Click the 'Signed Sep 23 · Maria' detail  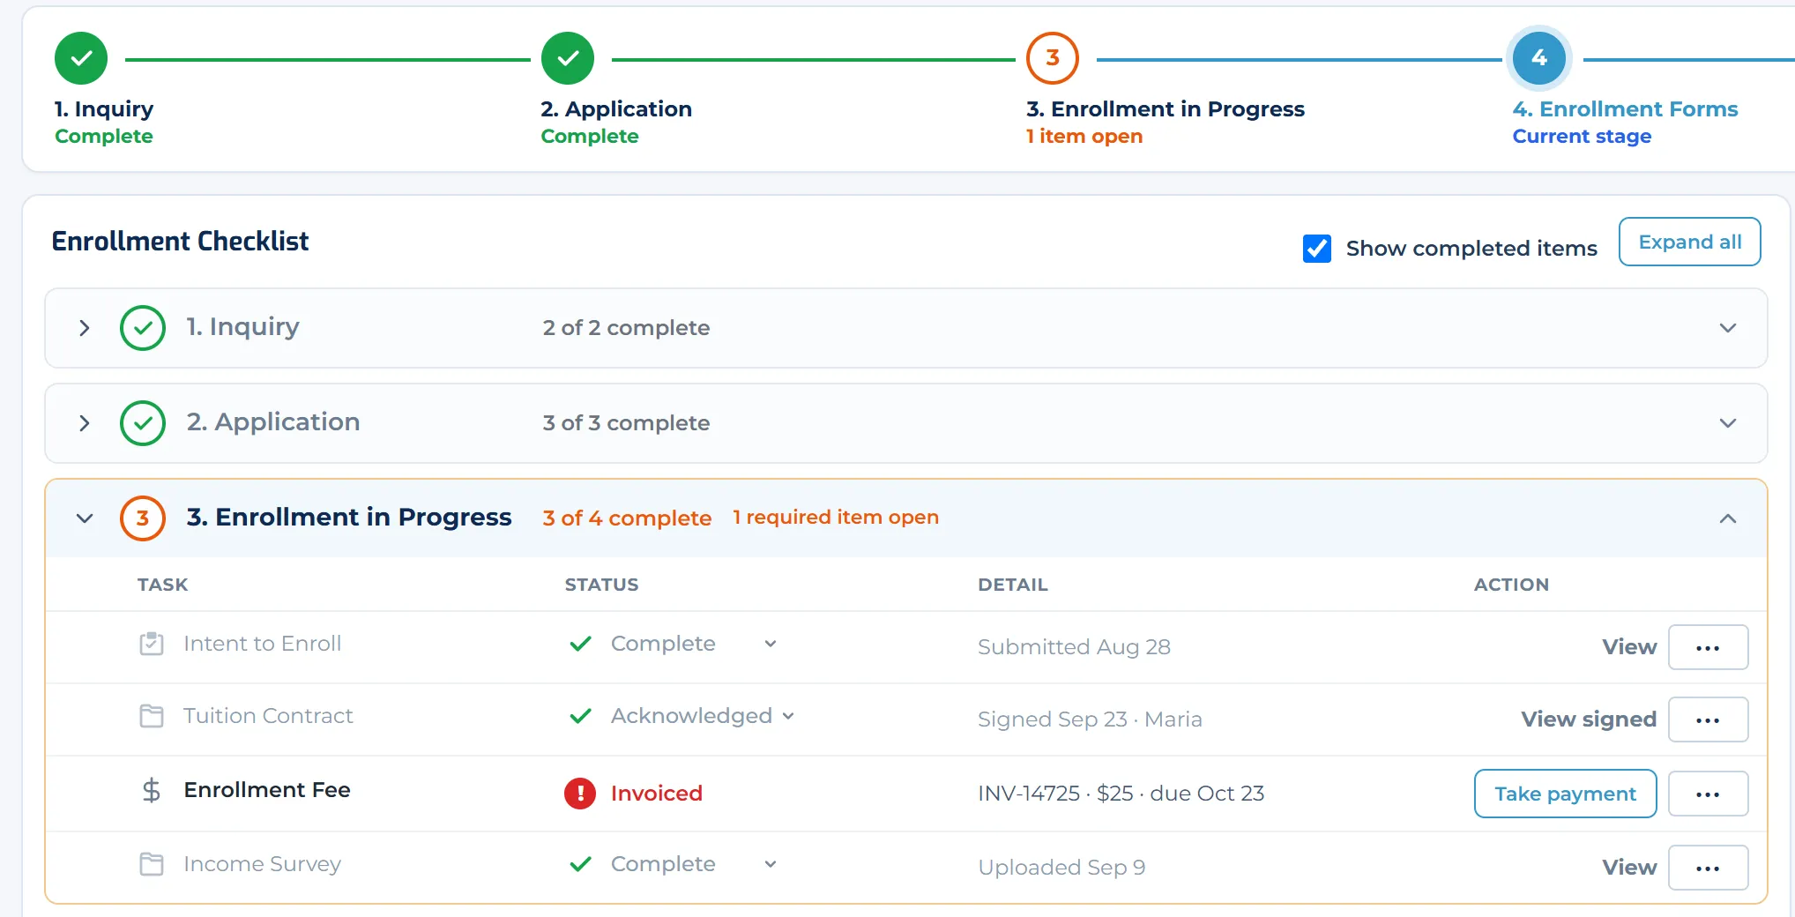click(x=1090, y=719)
